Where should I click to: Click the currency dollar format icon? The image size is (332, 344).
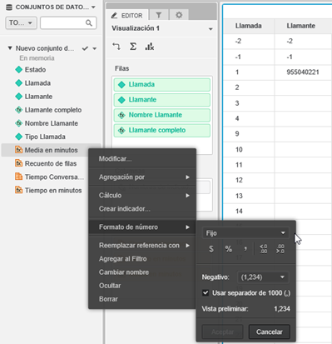pyautogui.click(x=211, y=249)
